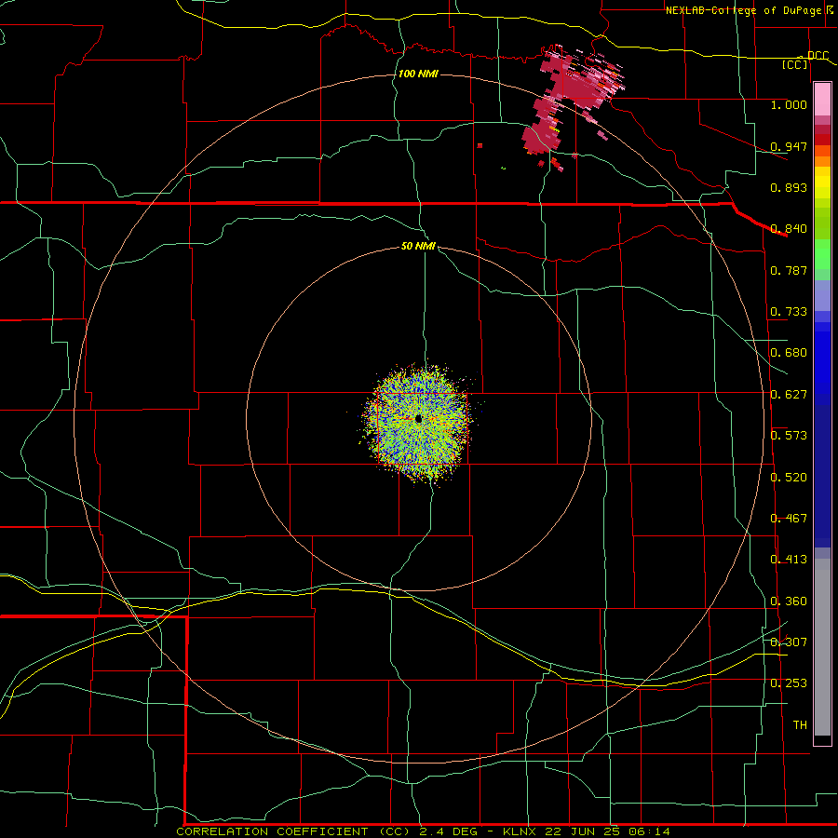Screen dimensions: 838x838
Task: Select the 0.680 scale value
Action: tap(789, 353)
